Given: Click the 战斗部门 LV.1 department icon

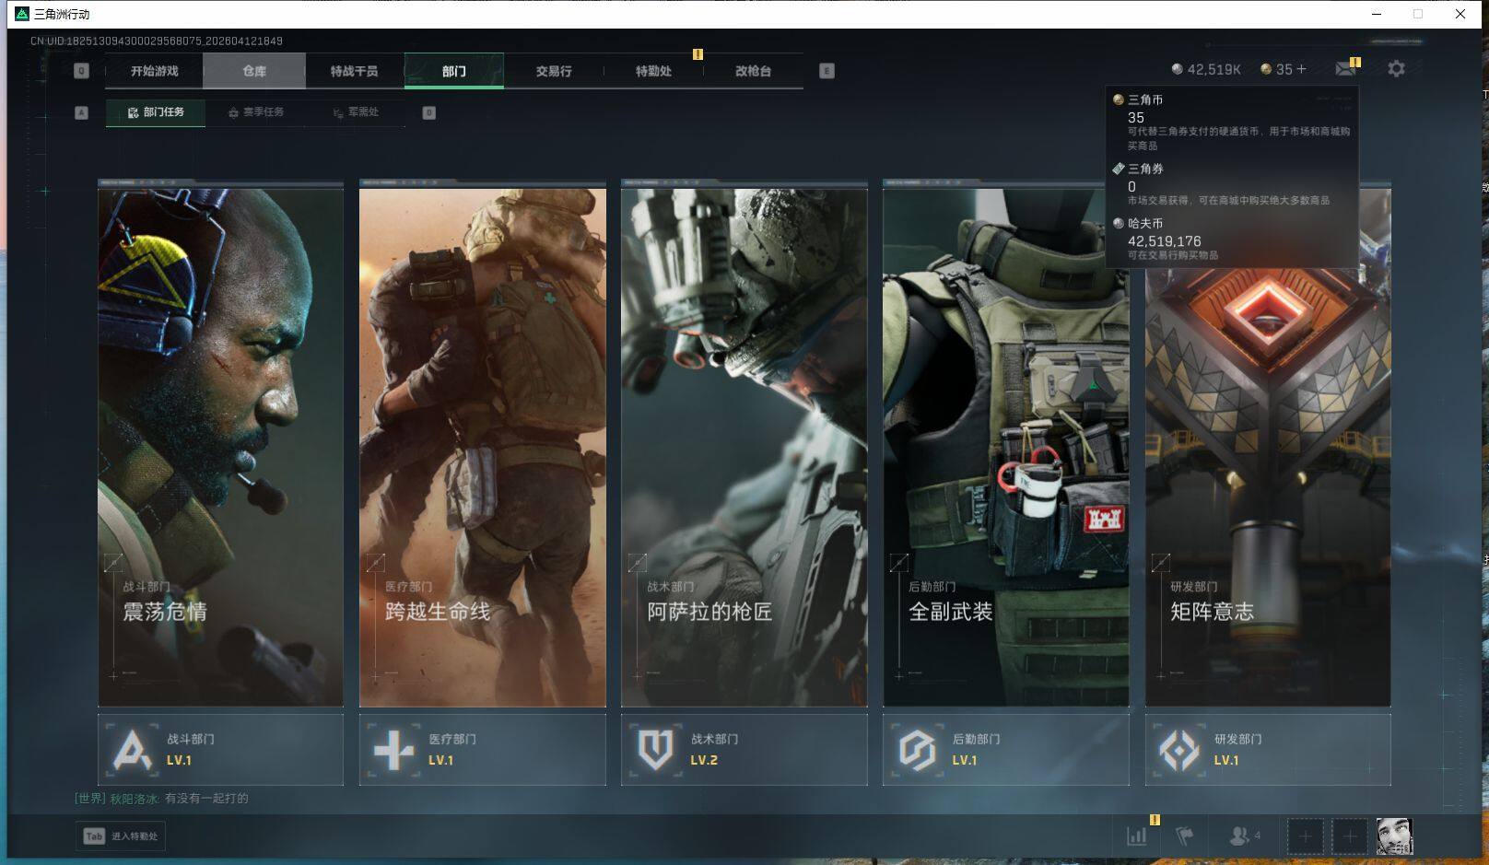Looking at the screenshot, I should tap(132, 750).
